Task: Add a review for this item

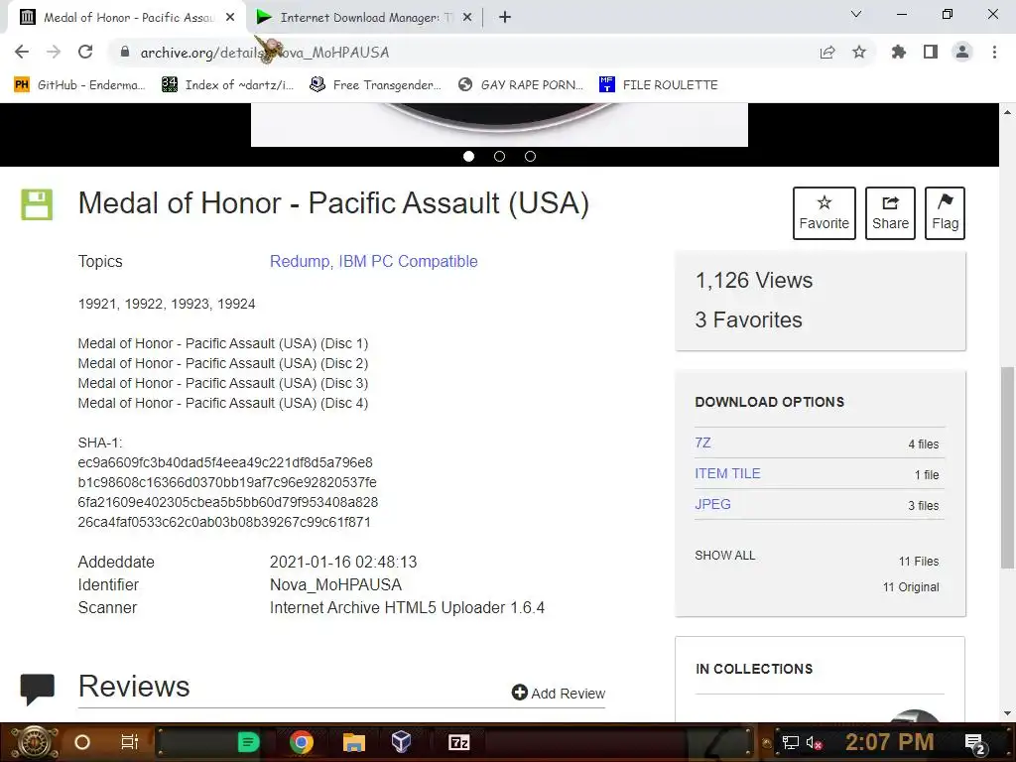Action: point(558,694)
